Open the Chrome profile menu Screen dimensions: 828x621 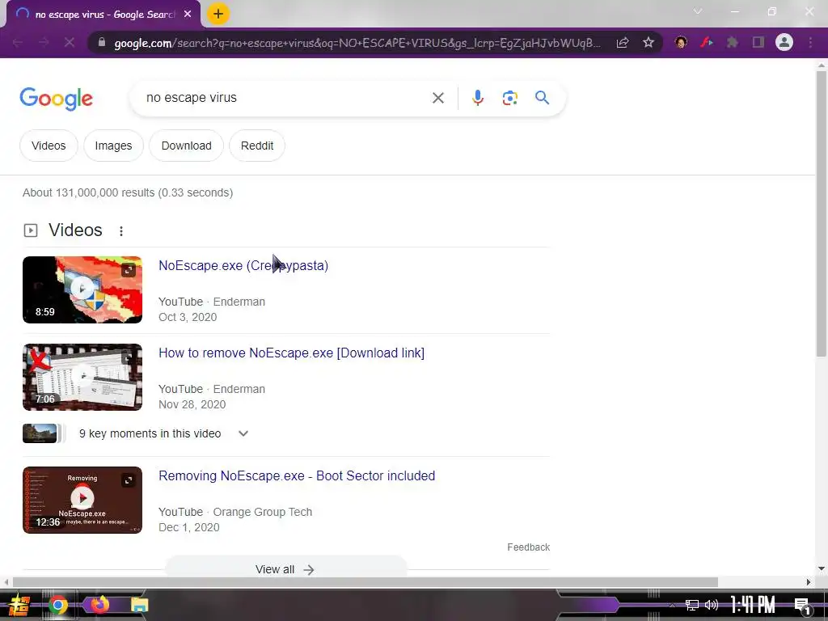[x=784, y=42]
